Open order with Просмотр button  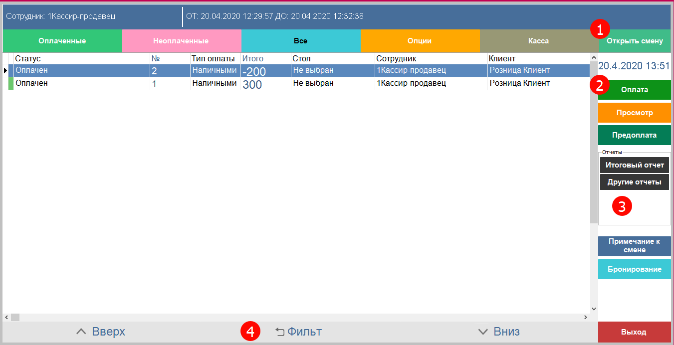click(x=634, y=113)
